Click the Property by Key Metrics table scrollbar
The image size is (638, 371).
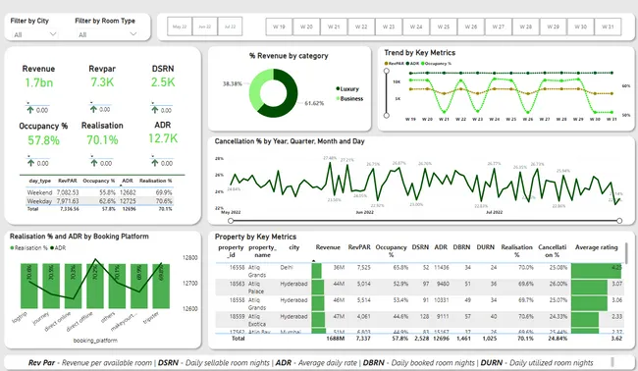point(626,253)
